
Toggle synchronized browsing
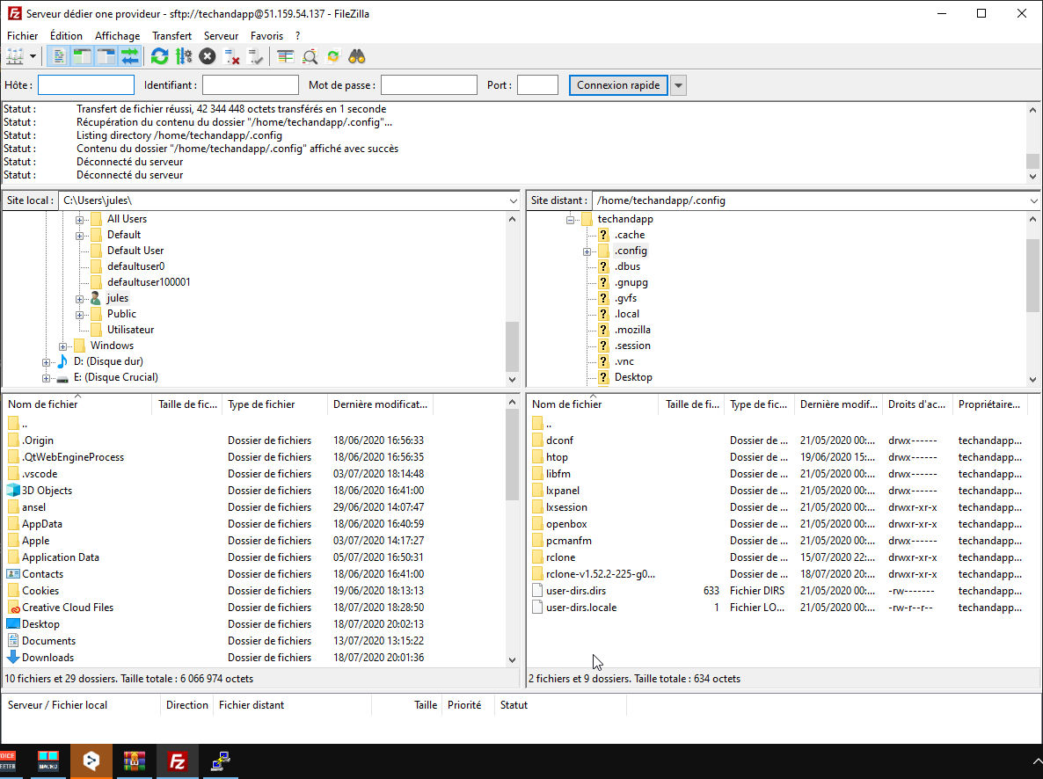point(333,56)
